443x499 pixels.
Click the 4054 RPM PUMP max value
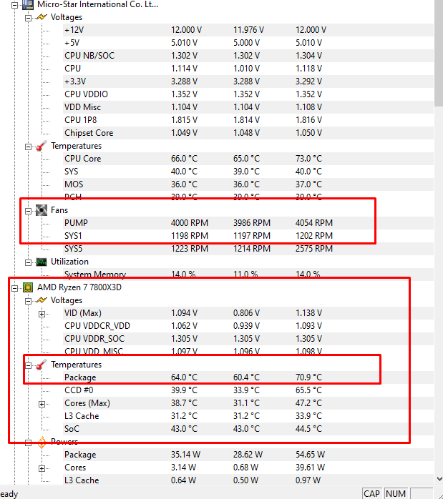pyautogui.click(x=314, y=223)
